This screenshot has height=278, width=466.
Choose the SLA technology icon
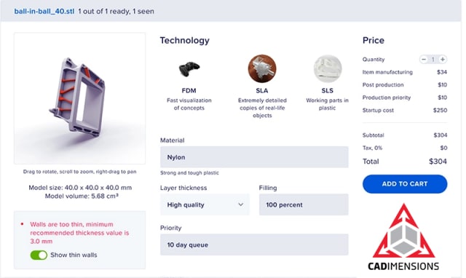point(262,68)
